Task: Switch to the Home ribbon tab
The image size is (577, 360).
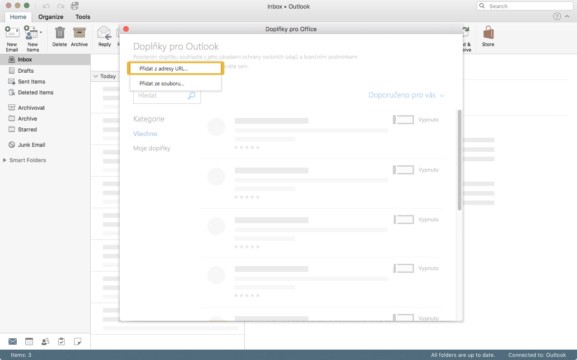Action: (x=19, y=17)
